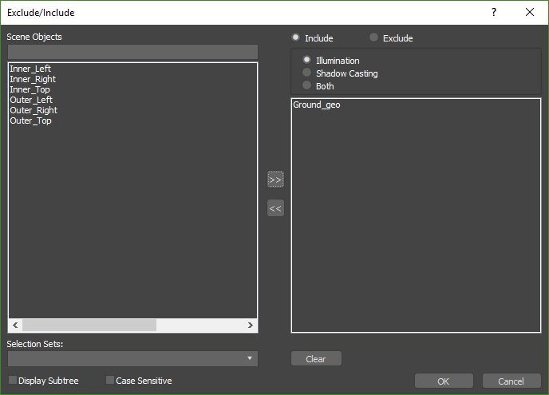Click the right arrow of horizontal scrollbar
Image resolution: width=549 pixels, height=395 pixels.
click(x=251, y=326)
